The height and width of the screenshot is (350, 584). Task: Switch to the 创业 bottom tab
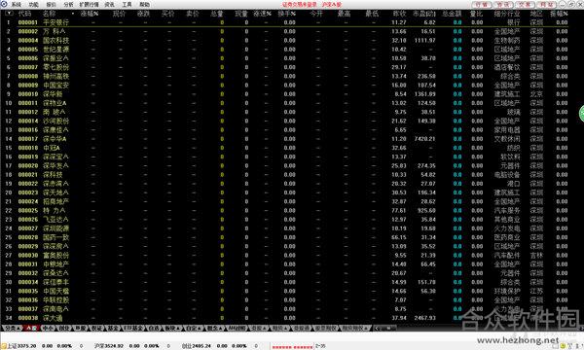pyautogui.click(x=64, y=329)
